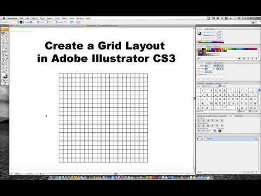The height and width of the screenshot is (196, 261).
Task: Click the New Swatch icon in Swatches panel
Action: point(252,58)
